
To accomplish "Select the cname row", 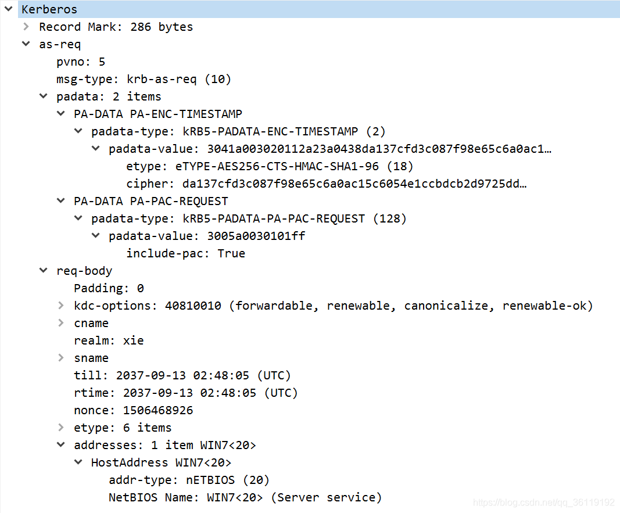I will (91, 323).
